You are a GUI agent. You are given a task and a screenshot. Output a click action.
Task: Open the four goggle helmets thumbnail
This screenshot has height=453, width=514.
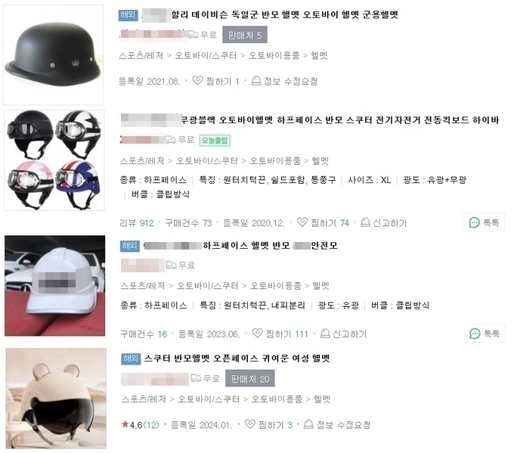[54, 160]
